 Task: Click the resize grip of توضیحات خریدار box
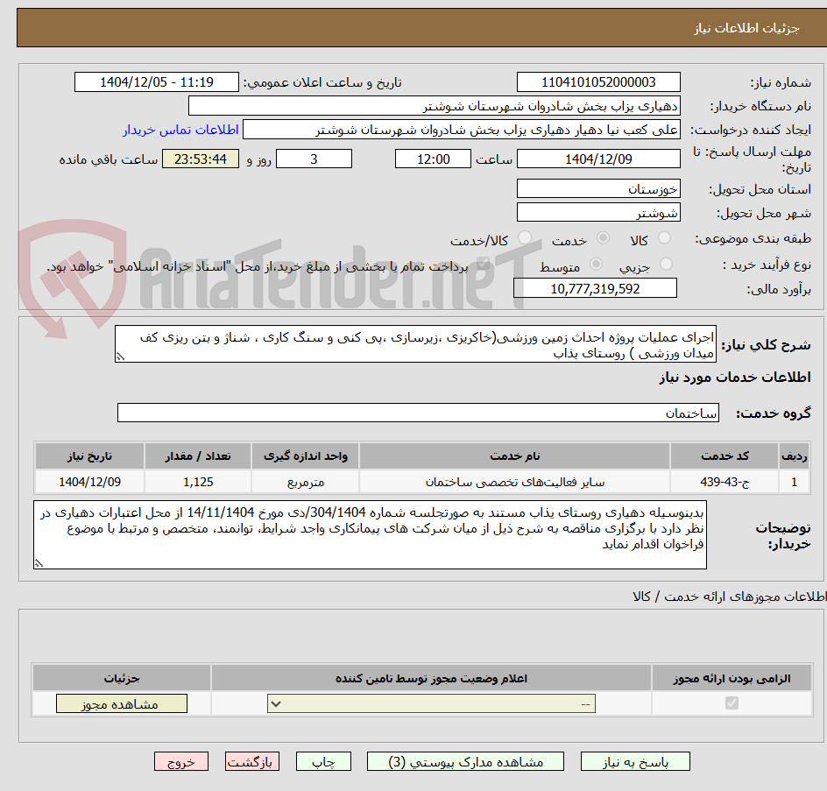point(39,563)
